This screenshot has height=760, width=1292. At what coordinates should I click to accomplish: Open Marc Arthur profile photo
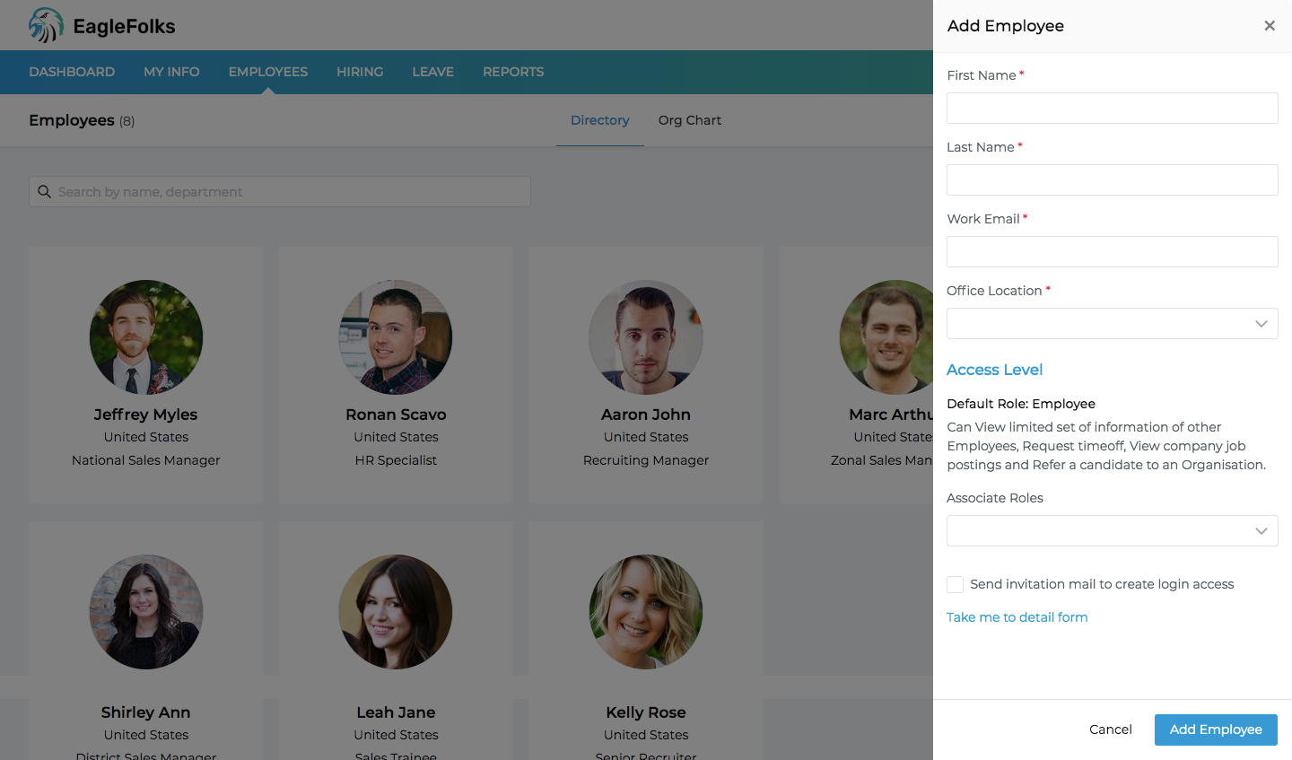(x=886, y=337)
